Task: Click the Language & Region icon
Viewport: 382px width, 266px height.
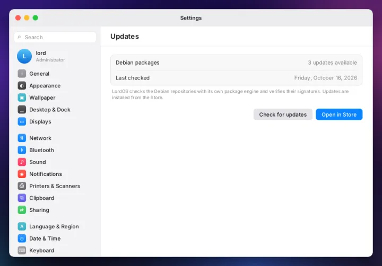Action: pos(22,226)
